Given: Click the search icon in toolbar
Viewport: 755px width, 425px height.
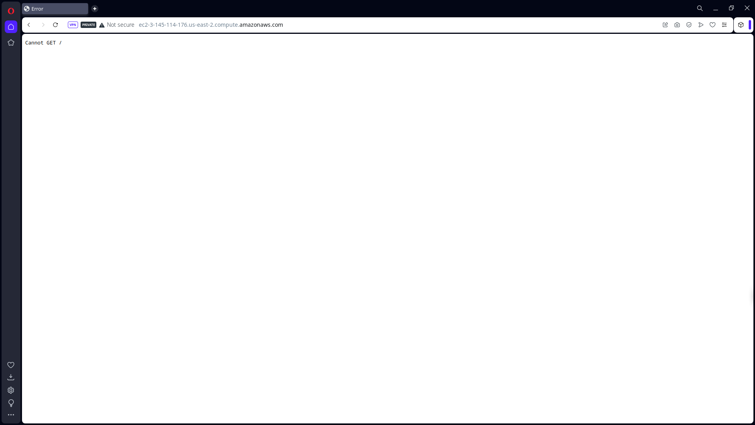Looking at the screenshot, I should [x=700, y=8].
